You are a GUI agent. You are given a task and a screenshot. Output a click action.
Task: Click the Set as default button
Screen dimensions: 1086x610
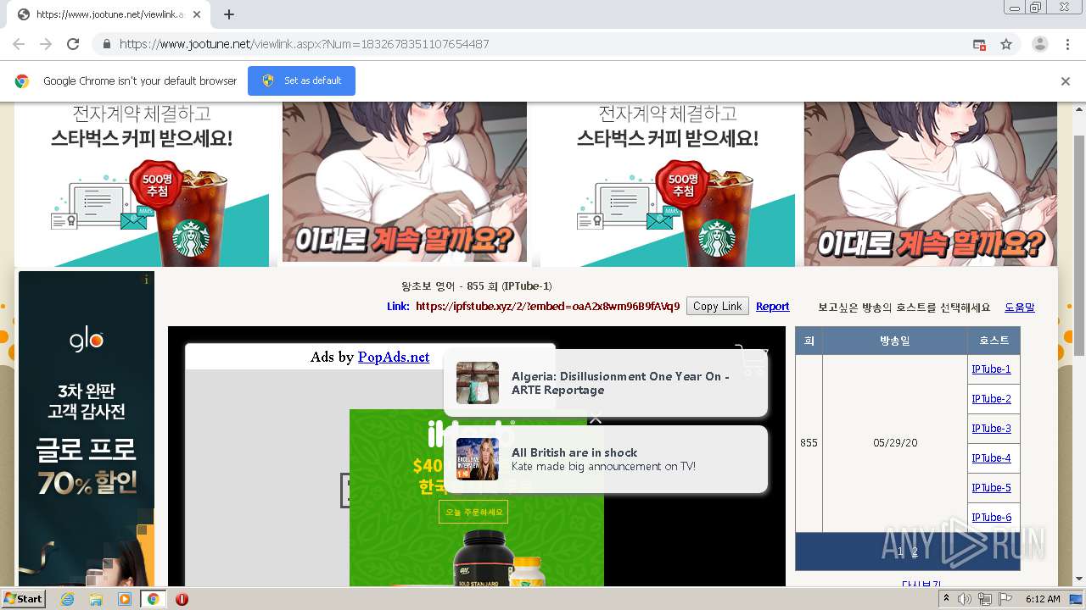[301, 80]
